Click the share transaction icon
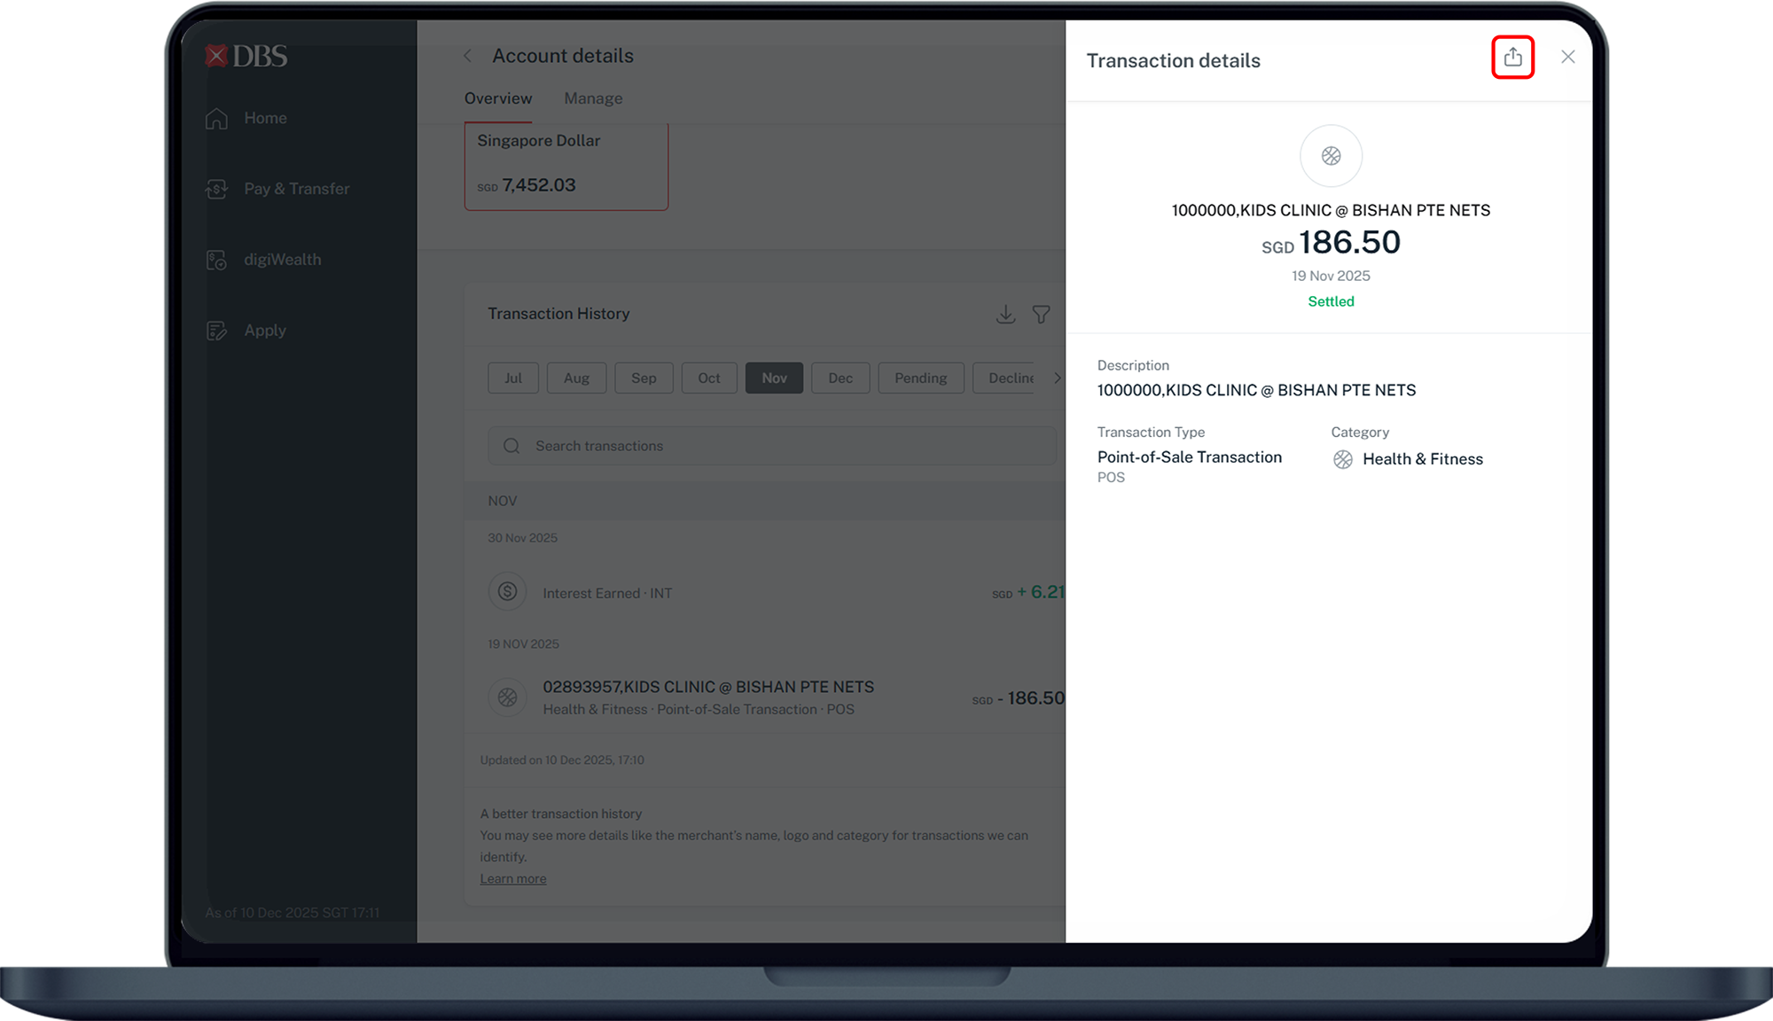 click(x=1512, y=58)
